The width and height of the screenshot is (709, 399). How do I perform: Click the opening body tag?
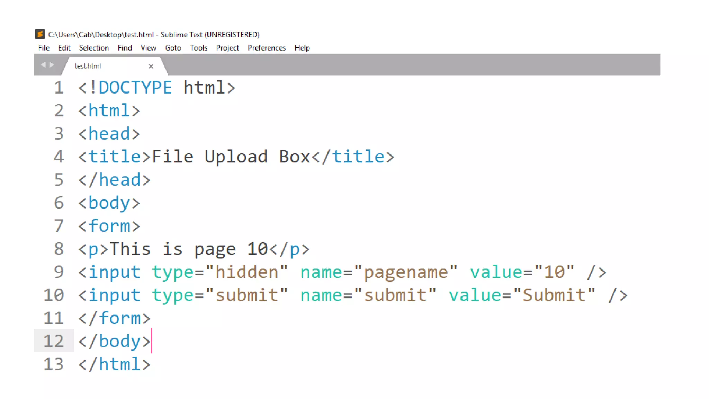(x=109, y=203)
